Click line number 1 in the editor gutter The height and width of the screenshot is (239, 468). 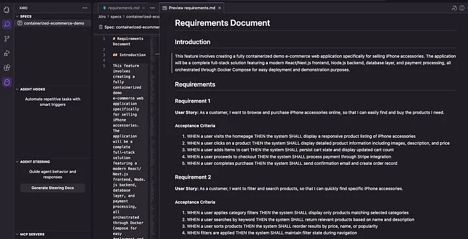[x=104, y=38]
